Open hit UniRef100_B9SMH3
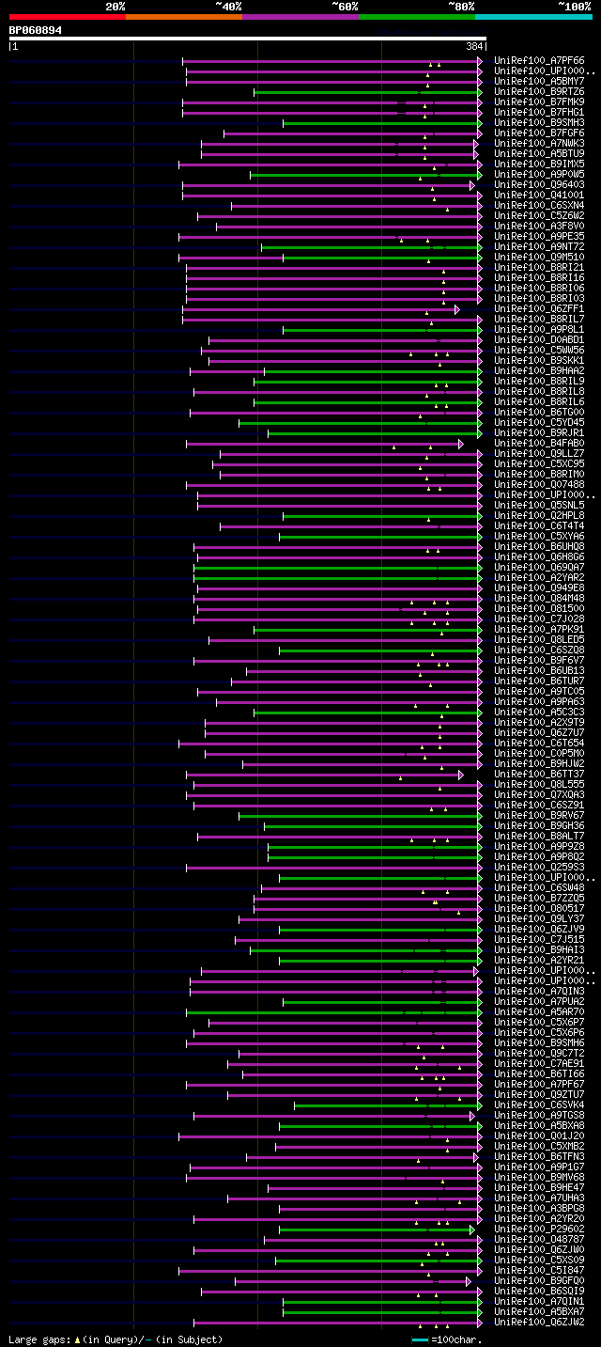This screenshot has width=601, height=1347. pyautogui.click(x=539, y=123)
